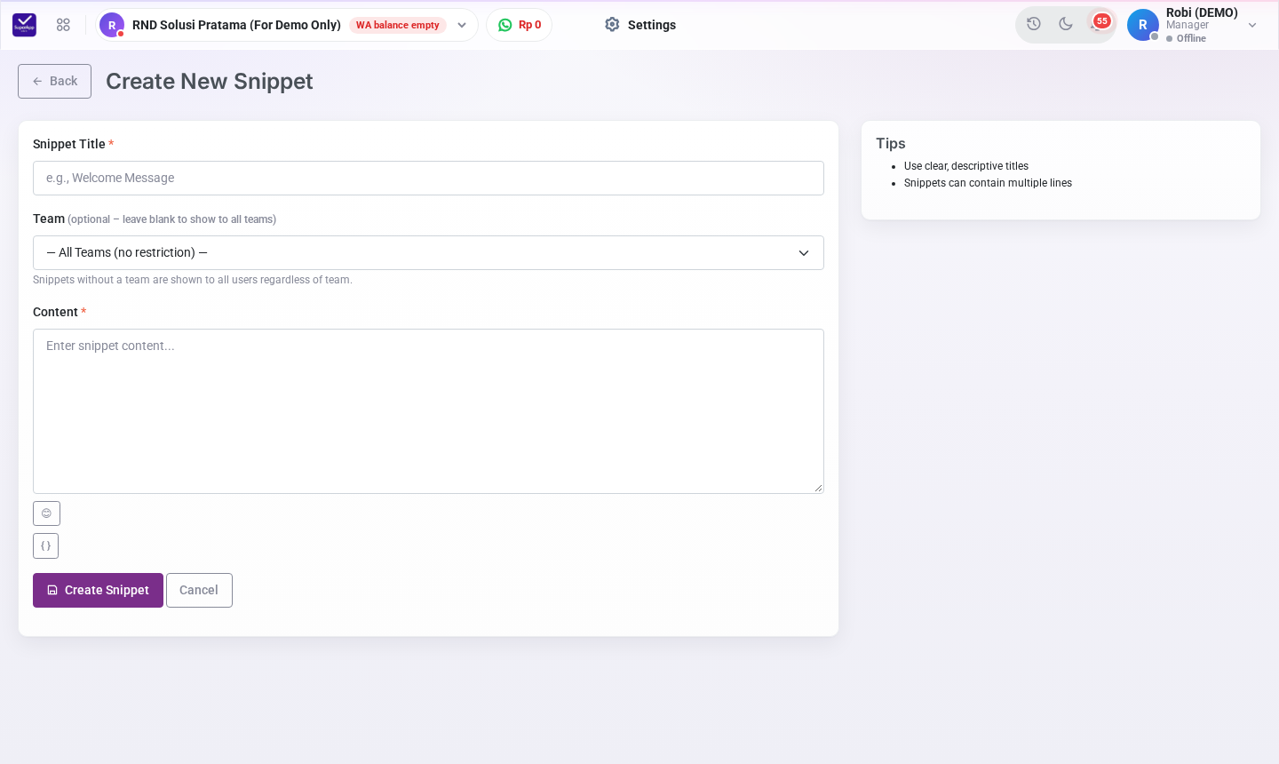Viewport: 1279px width, 764px height.
Task: Insert variable with curly braces button
Action: (46, 545)
